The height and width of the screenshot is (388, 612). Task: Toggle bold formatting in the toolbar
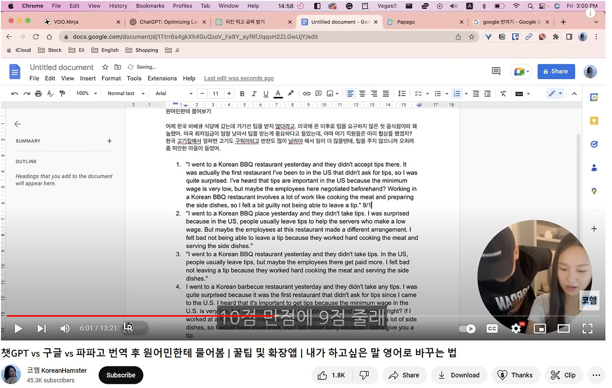coord(242,94)
